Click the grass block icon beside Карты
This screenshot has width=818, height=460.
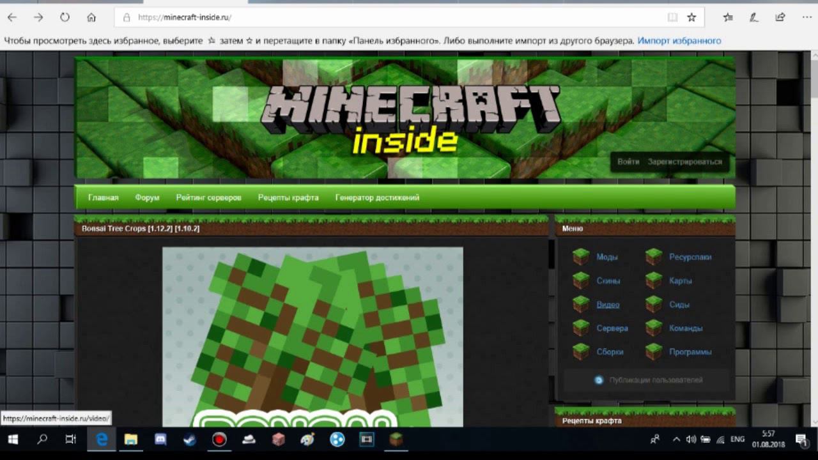(x=654, y=280)
